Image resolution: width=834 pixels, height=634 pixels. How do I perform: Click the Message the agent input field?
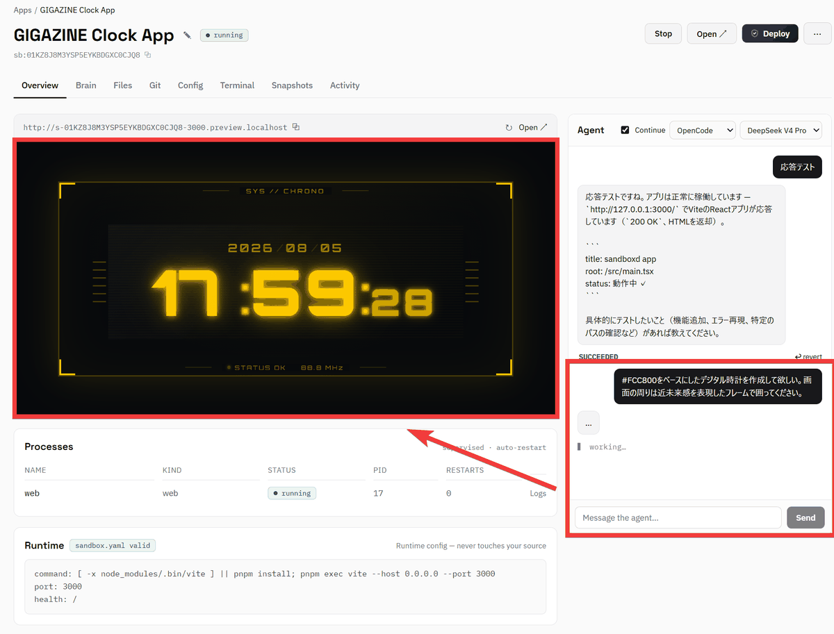[x=678, y=517]
